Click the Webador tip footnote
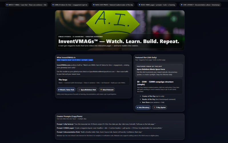Screen dimensions: 228x143 [x=108, y=136]
